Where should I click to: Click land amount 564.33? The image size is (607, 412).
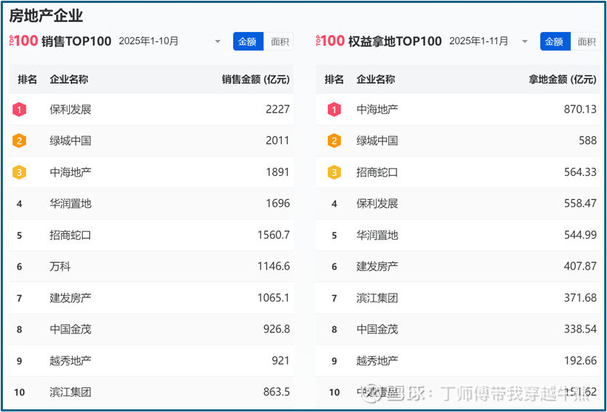(x=580, y=172)
